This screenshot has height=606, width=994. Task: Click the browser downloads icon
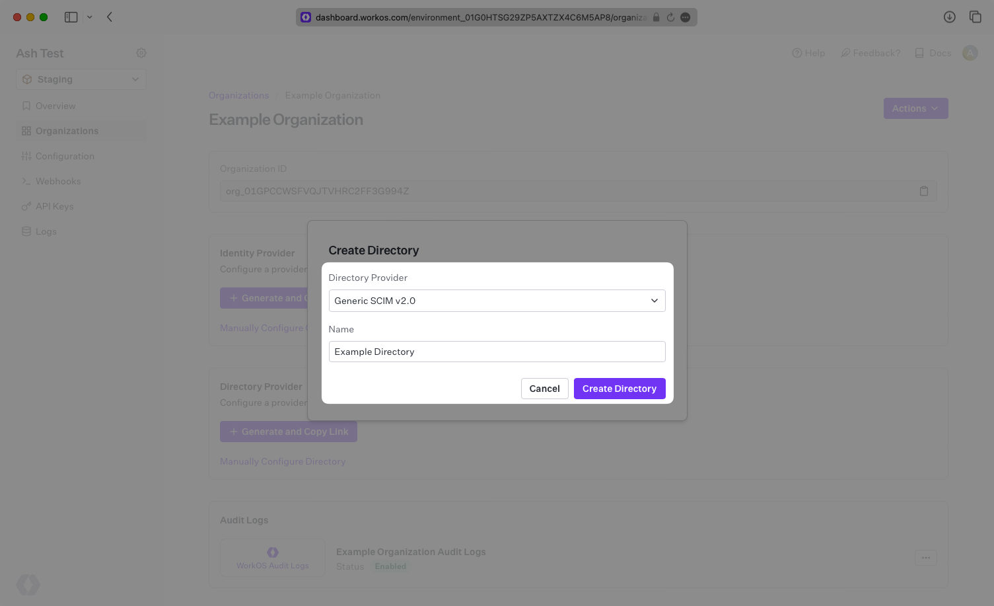pyautogui.click(x=949, y=17)
